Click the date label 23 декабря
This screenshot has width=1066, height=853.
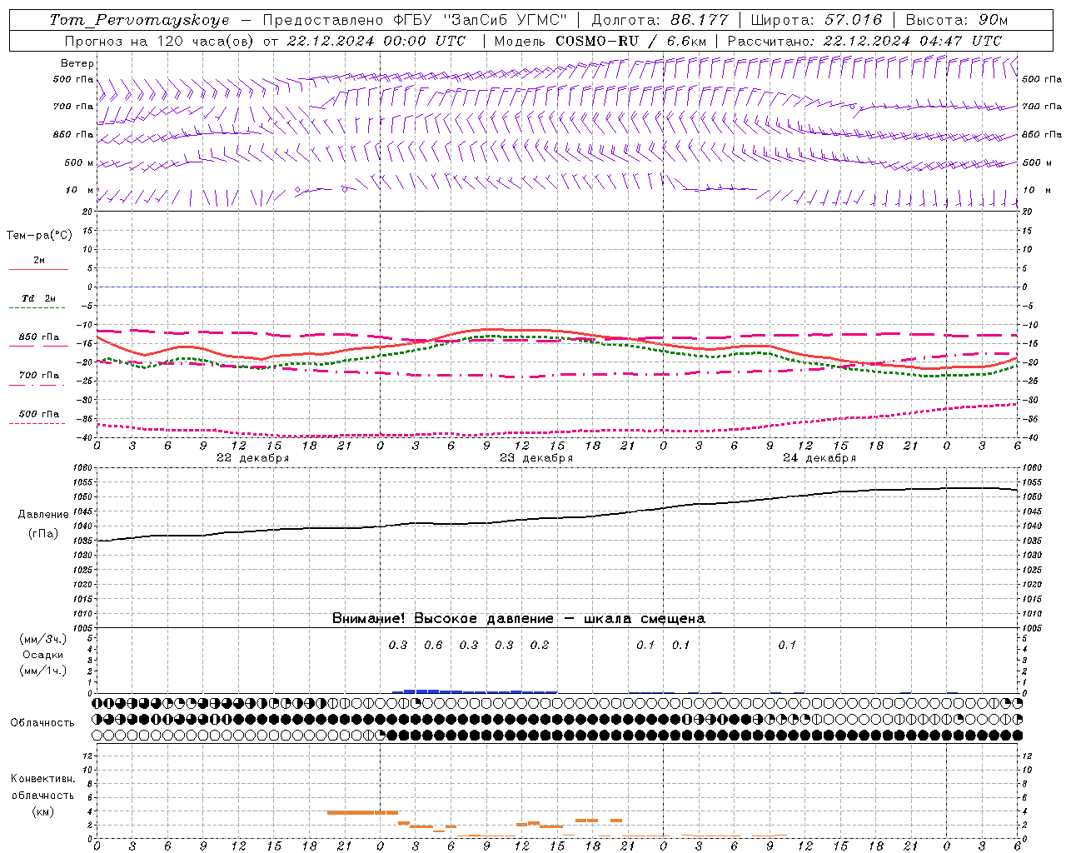(535, 458)
